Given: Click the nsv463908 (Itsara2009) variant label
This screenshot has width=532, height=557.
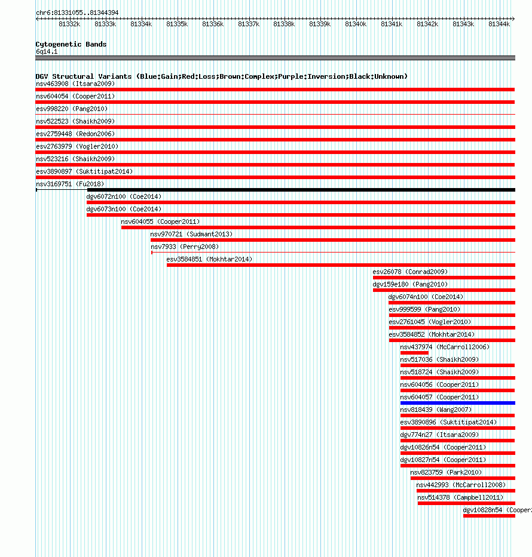Looking at the screenshot, I should [75, 84].
